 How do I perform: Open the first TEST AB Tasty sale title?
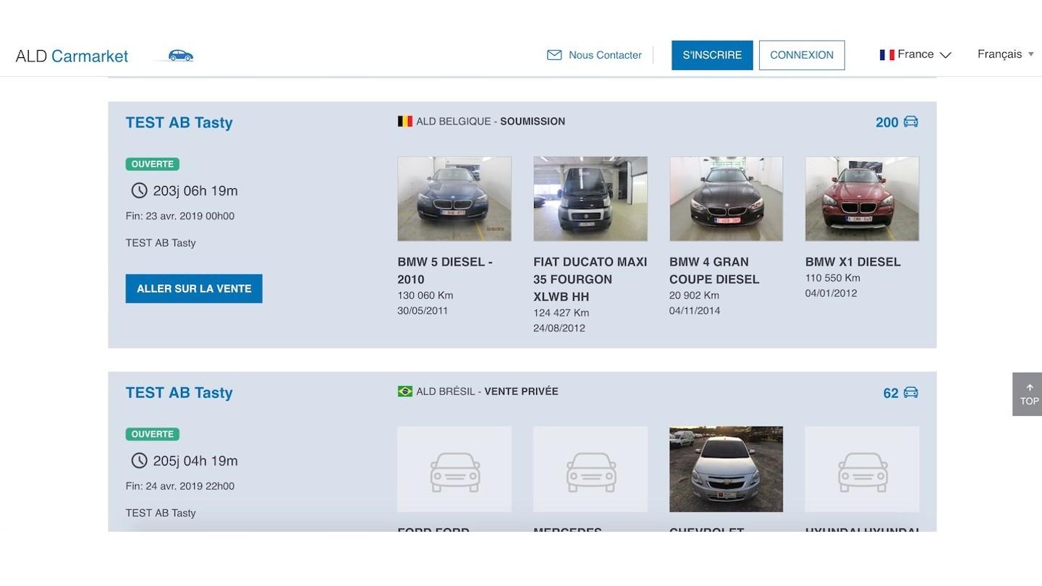179,122
